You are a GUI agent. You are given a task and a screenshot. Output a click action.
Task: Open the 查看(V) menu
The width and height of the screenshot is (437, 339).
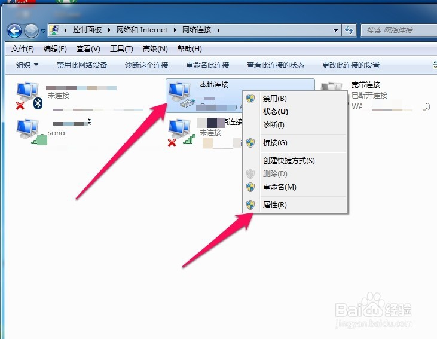point(88,49)
